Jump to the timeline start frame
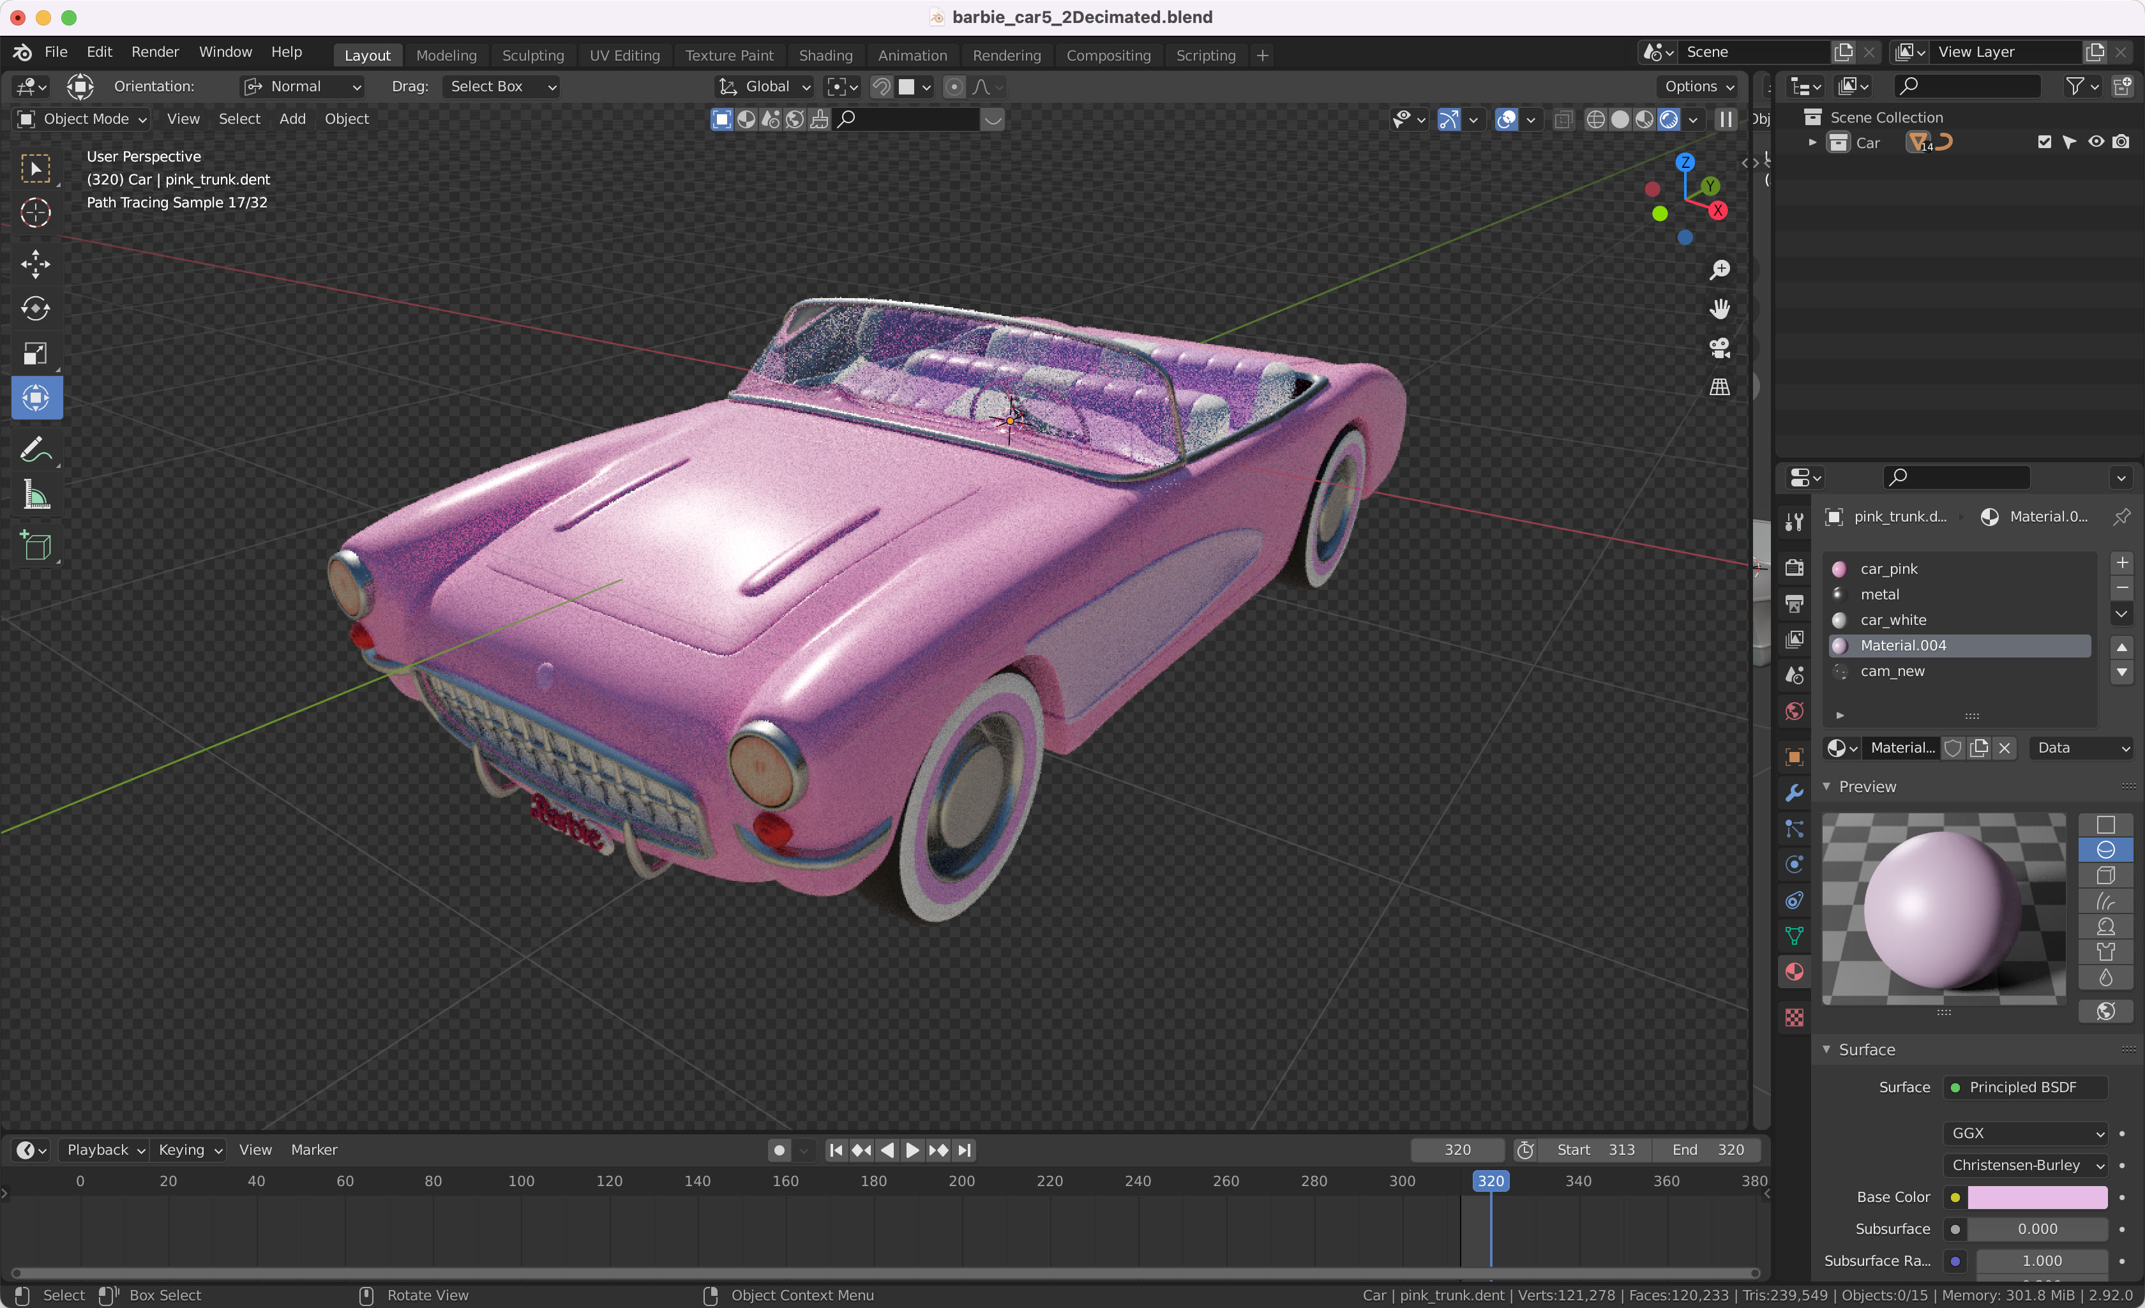 click(836, 1150)
